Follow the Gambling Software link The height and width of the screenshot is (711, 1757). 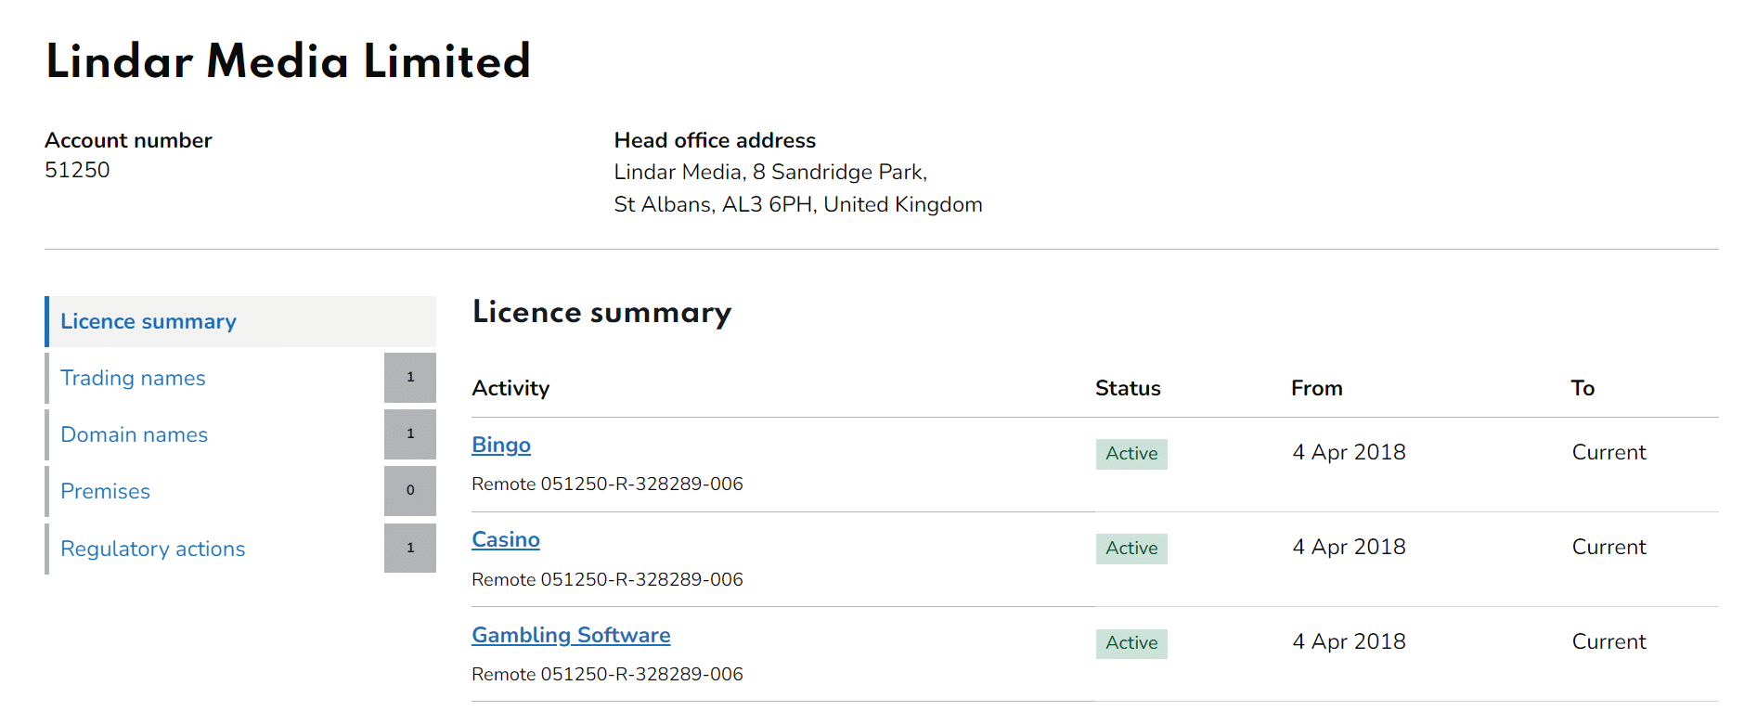571,635
